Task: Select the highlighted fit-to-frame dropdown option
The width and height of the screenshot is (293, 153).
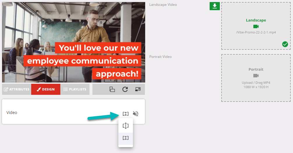Action: [x=126, y=138]
